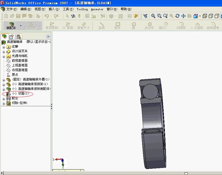Select the 绘制圆角 Sketch Fillet tool

click(213, 26)
